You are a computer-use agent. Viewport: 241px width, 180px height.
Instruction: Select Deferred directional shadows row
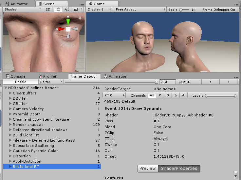click(52, 130)
